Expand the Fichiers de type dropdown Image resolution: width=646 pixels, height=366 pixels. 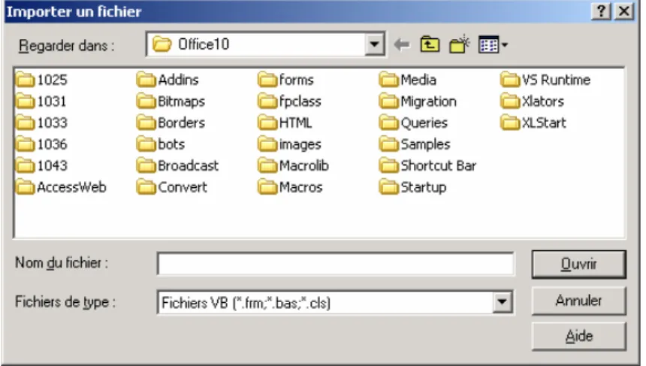(x=502, y=302)
